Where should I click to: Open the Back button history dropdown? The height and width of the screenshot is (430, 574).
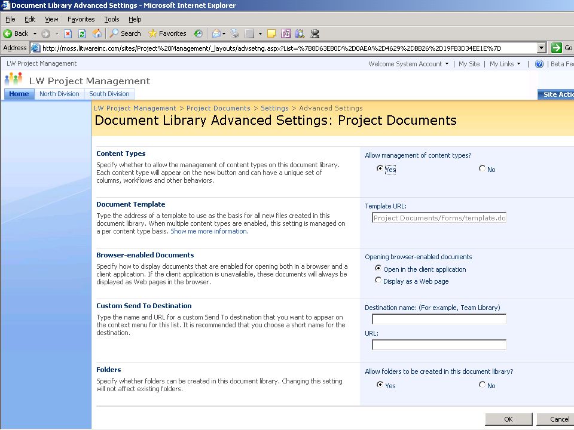[35, 33]
